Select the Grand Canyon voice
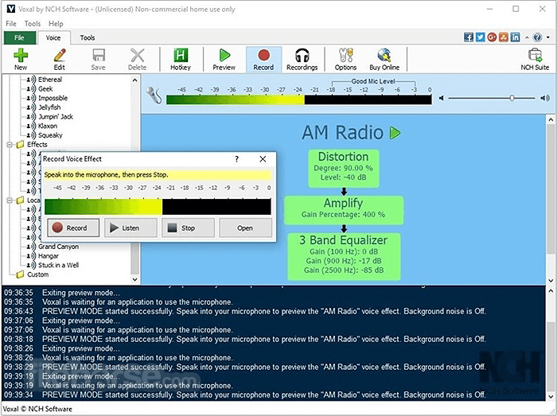Viewport: 557px width, 416px height. click(x=58, y=247)
